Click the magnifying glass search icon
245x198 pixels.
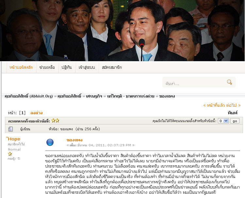click(229, 82)
